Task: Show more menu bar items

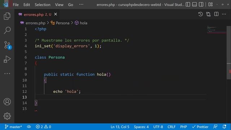Action: click(x=81, y=4)
